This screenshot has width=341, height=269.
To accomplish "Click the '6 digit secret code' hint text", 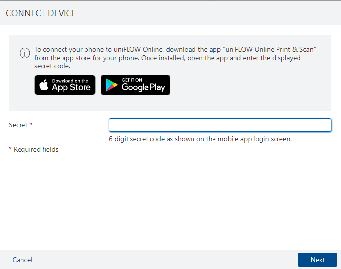I will click(x=200, y=139).
